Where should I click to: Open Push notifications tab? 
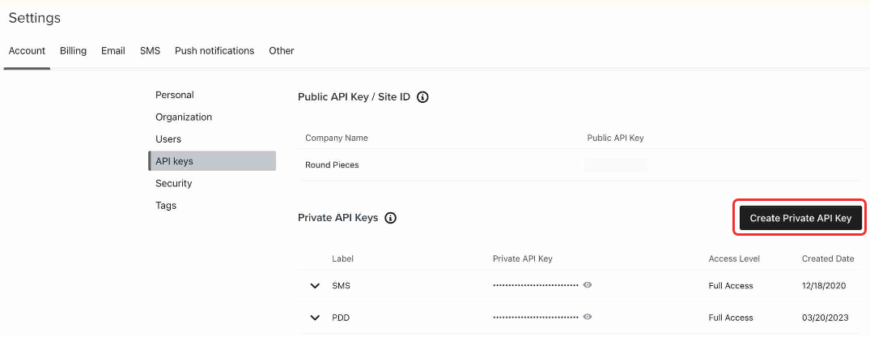[x=214, y=50]
